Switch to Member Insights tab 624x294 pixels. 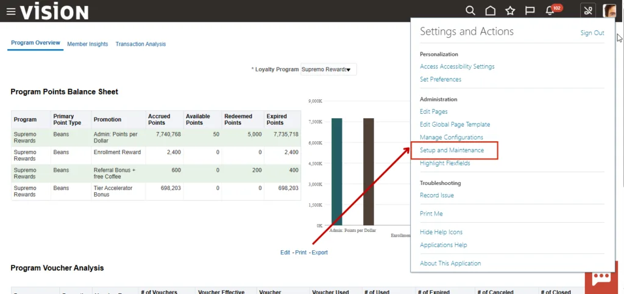[x=87, y=44]
